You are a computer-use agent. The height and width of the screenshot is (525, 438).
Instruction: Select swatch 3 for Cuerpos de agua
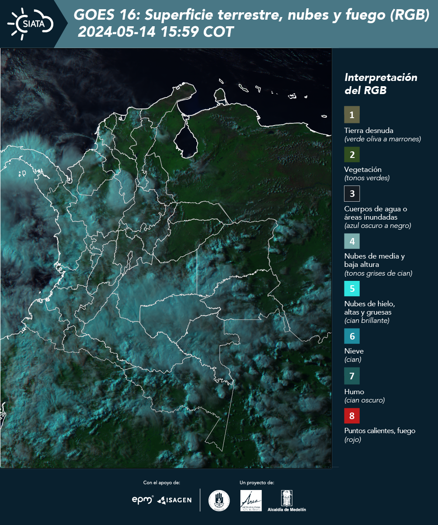tap(352, 193)
